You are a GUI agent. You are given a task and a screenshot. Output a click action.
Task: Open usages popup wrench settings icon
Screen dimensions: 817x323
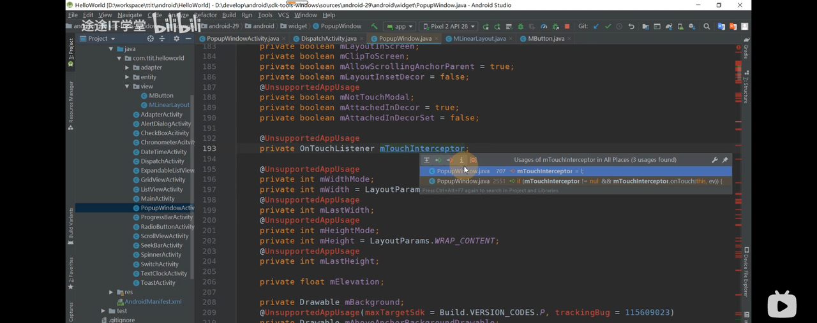coord(714,160)
